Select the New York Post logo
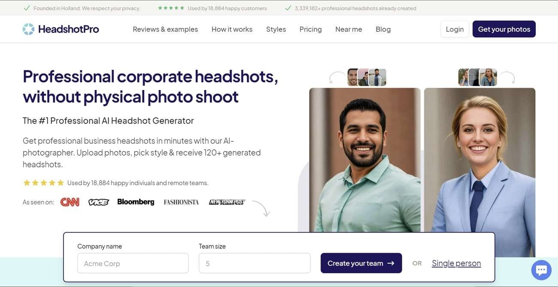This screenshot has height=287, width=558. click(x=227, y=202)
